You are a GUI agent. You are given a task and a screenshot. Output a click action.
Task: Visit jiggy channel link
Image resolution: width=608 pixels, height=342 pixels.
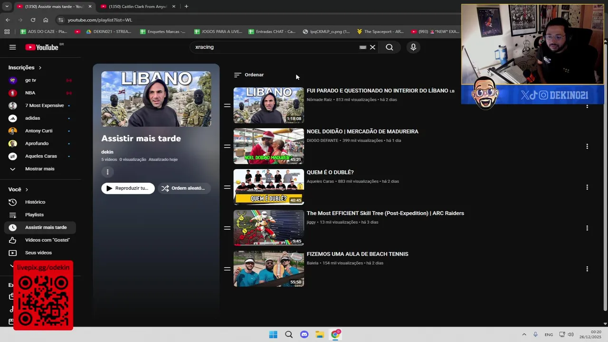tap(311, 222)
